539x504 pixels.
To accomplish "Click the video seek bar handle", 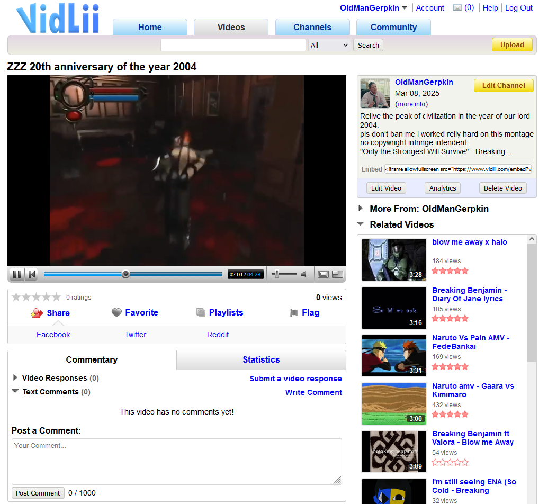I will (x=126, y=274).
